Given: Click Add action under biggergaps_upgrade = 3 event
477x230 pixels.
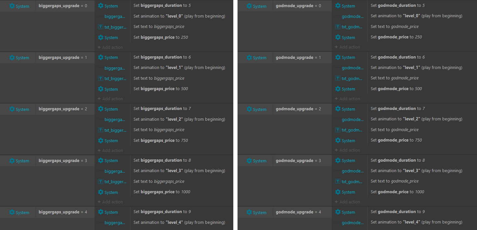Looking at the screenshot, I should tap(110, 202).
